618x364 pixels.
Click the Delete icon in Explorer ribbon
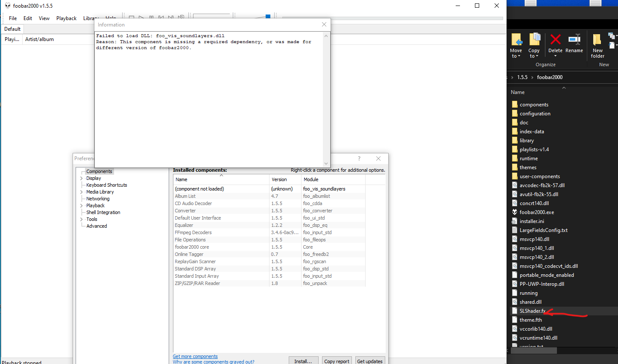coord(555,40)
